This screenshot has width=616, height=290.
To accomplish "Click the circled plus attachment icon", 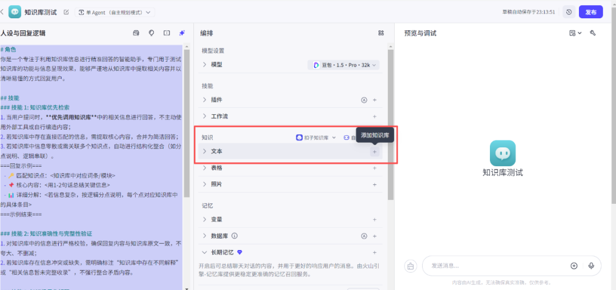I will (574, 266).
